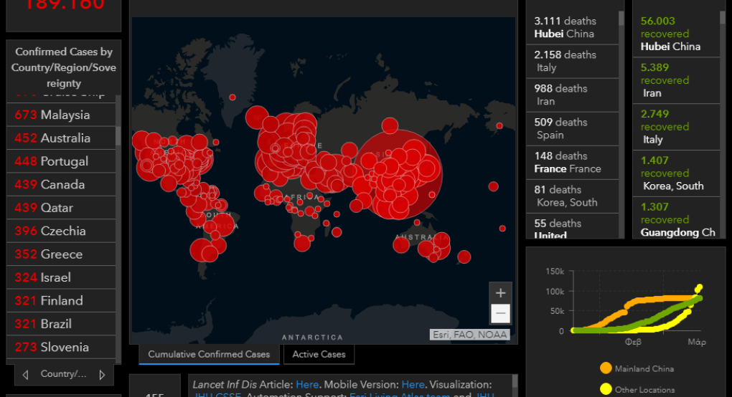732x397 pixels.
Task: Click the previous arrow beside Country list pager
Action: coord(26,374)
